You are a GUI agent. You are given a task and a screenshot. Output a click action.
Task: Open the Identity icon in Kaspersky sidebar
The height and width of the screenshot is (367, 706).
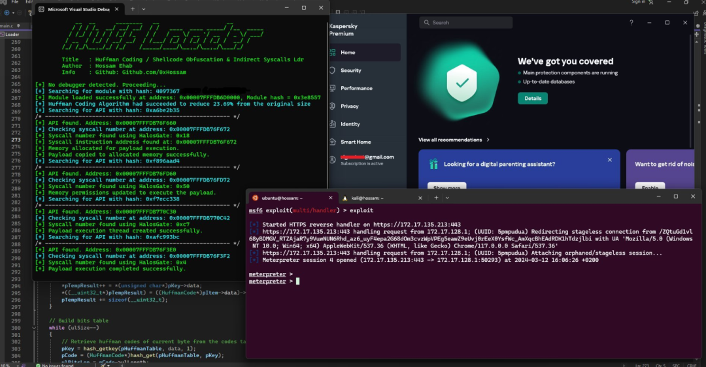pyautogui.click(x=333, y=124)
